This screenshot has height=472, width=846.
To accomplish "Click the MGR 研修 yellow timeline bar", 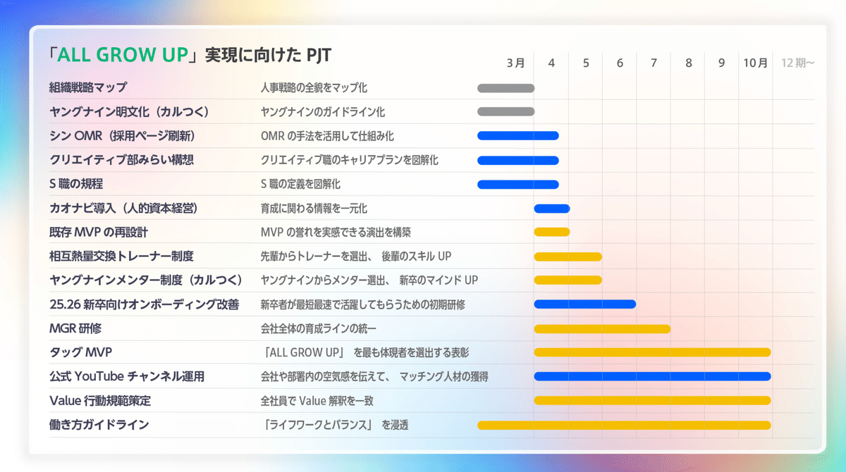I will (x=601, y=329).
